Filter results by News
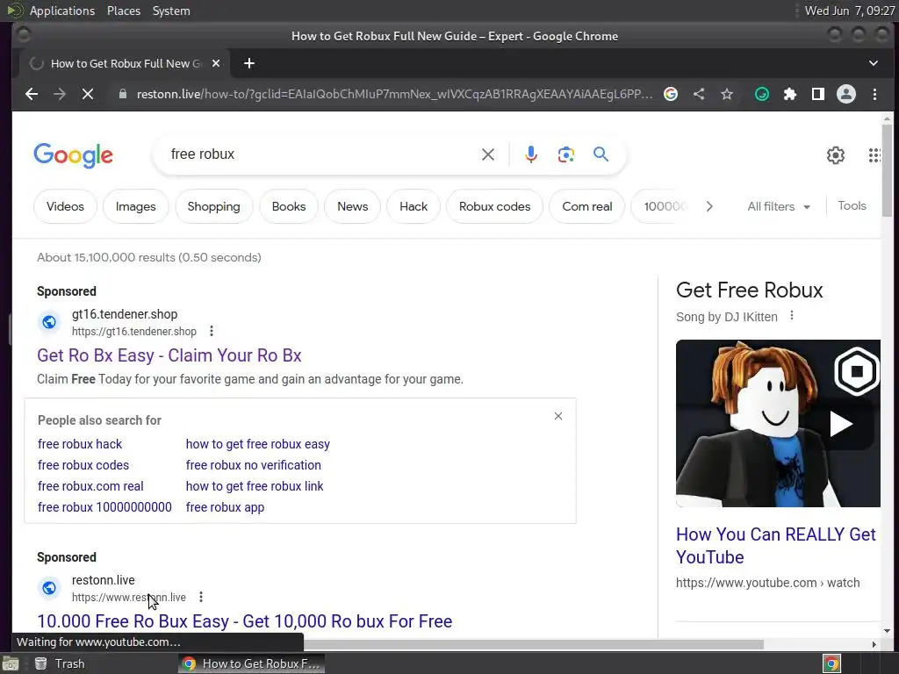Image resolution: width=899 pixels, height=674 pixels. 353,206
